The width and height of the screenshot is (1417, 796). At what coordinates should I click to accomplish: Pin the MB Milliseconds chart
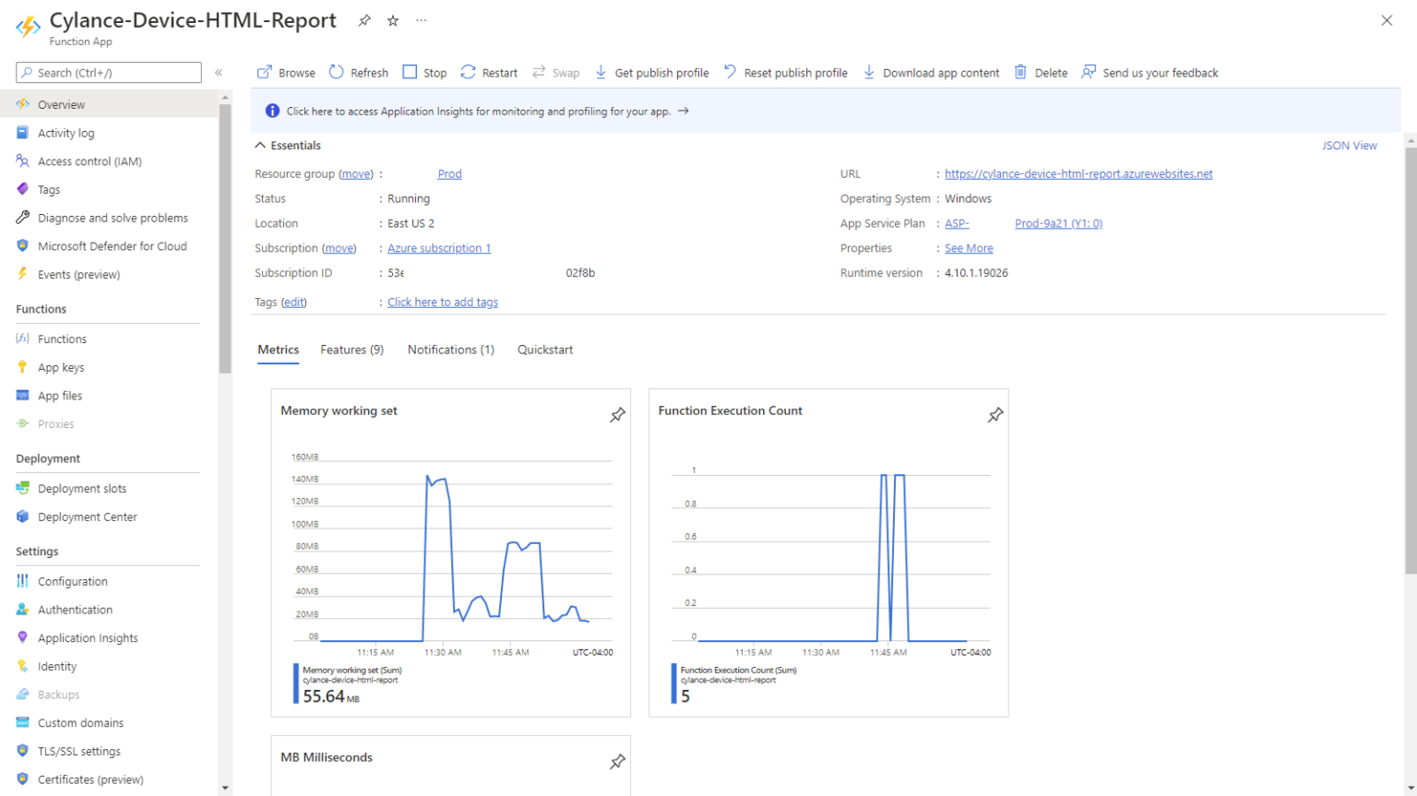617,762
